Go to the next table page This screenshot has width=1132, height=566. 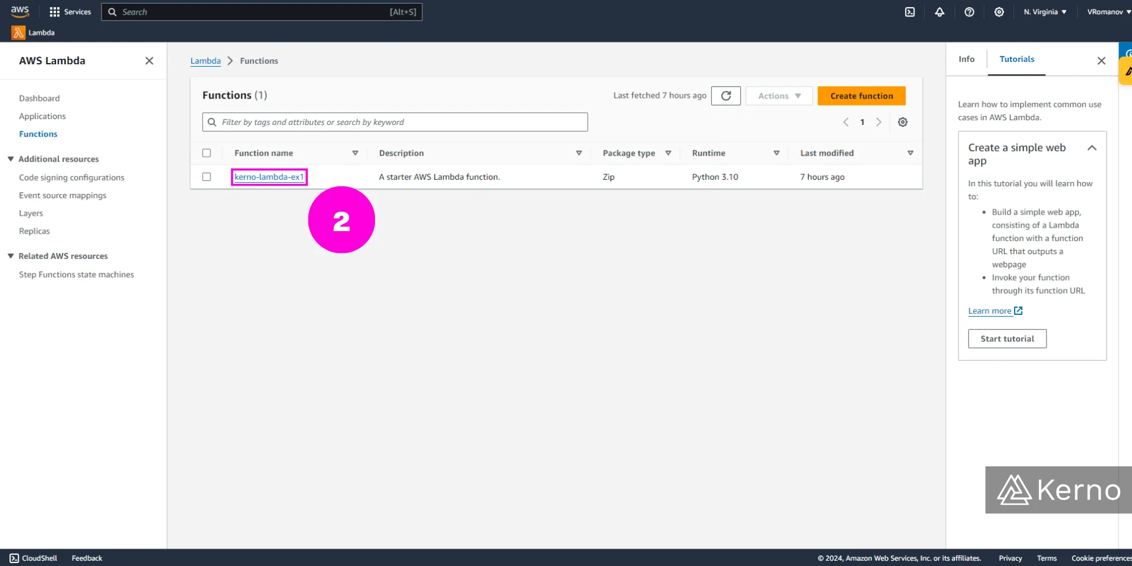click(x=878, y=122)
